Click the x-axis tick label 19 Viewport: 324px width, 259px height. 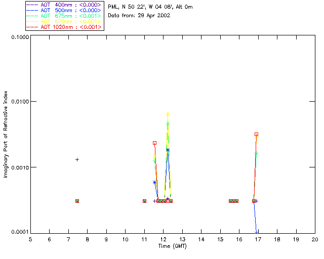(296, 239)
